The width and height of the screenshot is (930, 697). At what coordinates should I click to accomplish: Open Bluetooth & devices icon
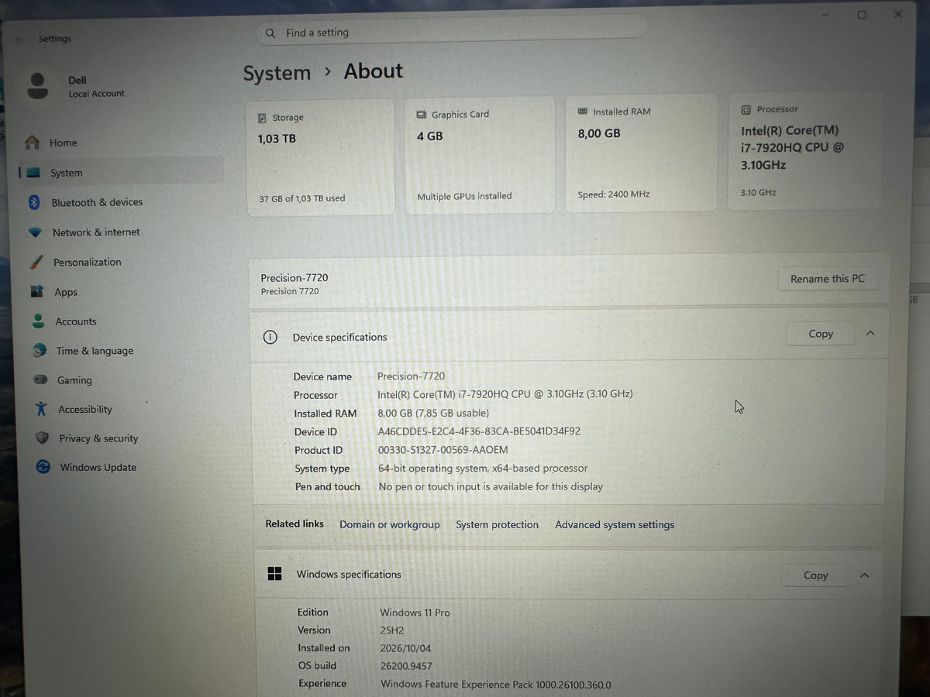point(34,202)
